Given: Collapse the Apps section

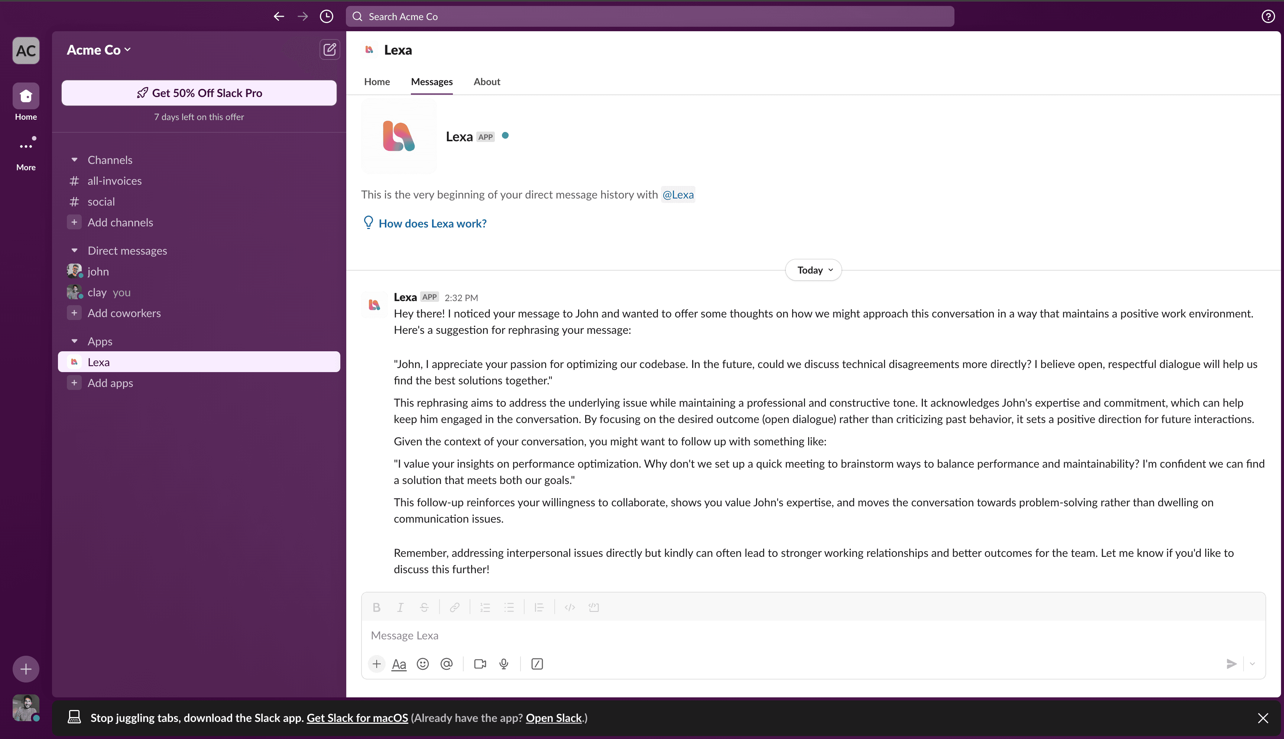Looking at the screenshot, I should point(74,341).
